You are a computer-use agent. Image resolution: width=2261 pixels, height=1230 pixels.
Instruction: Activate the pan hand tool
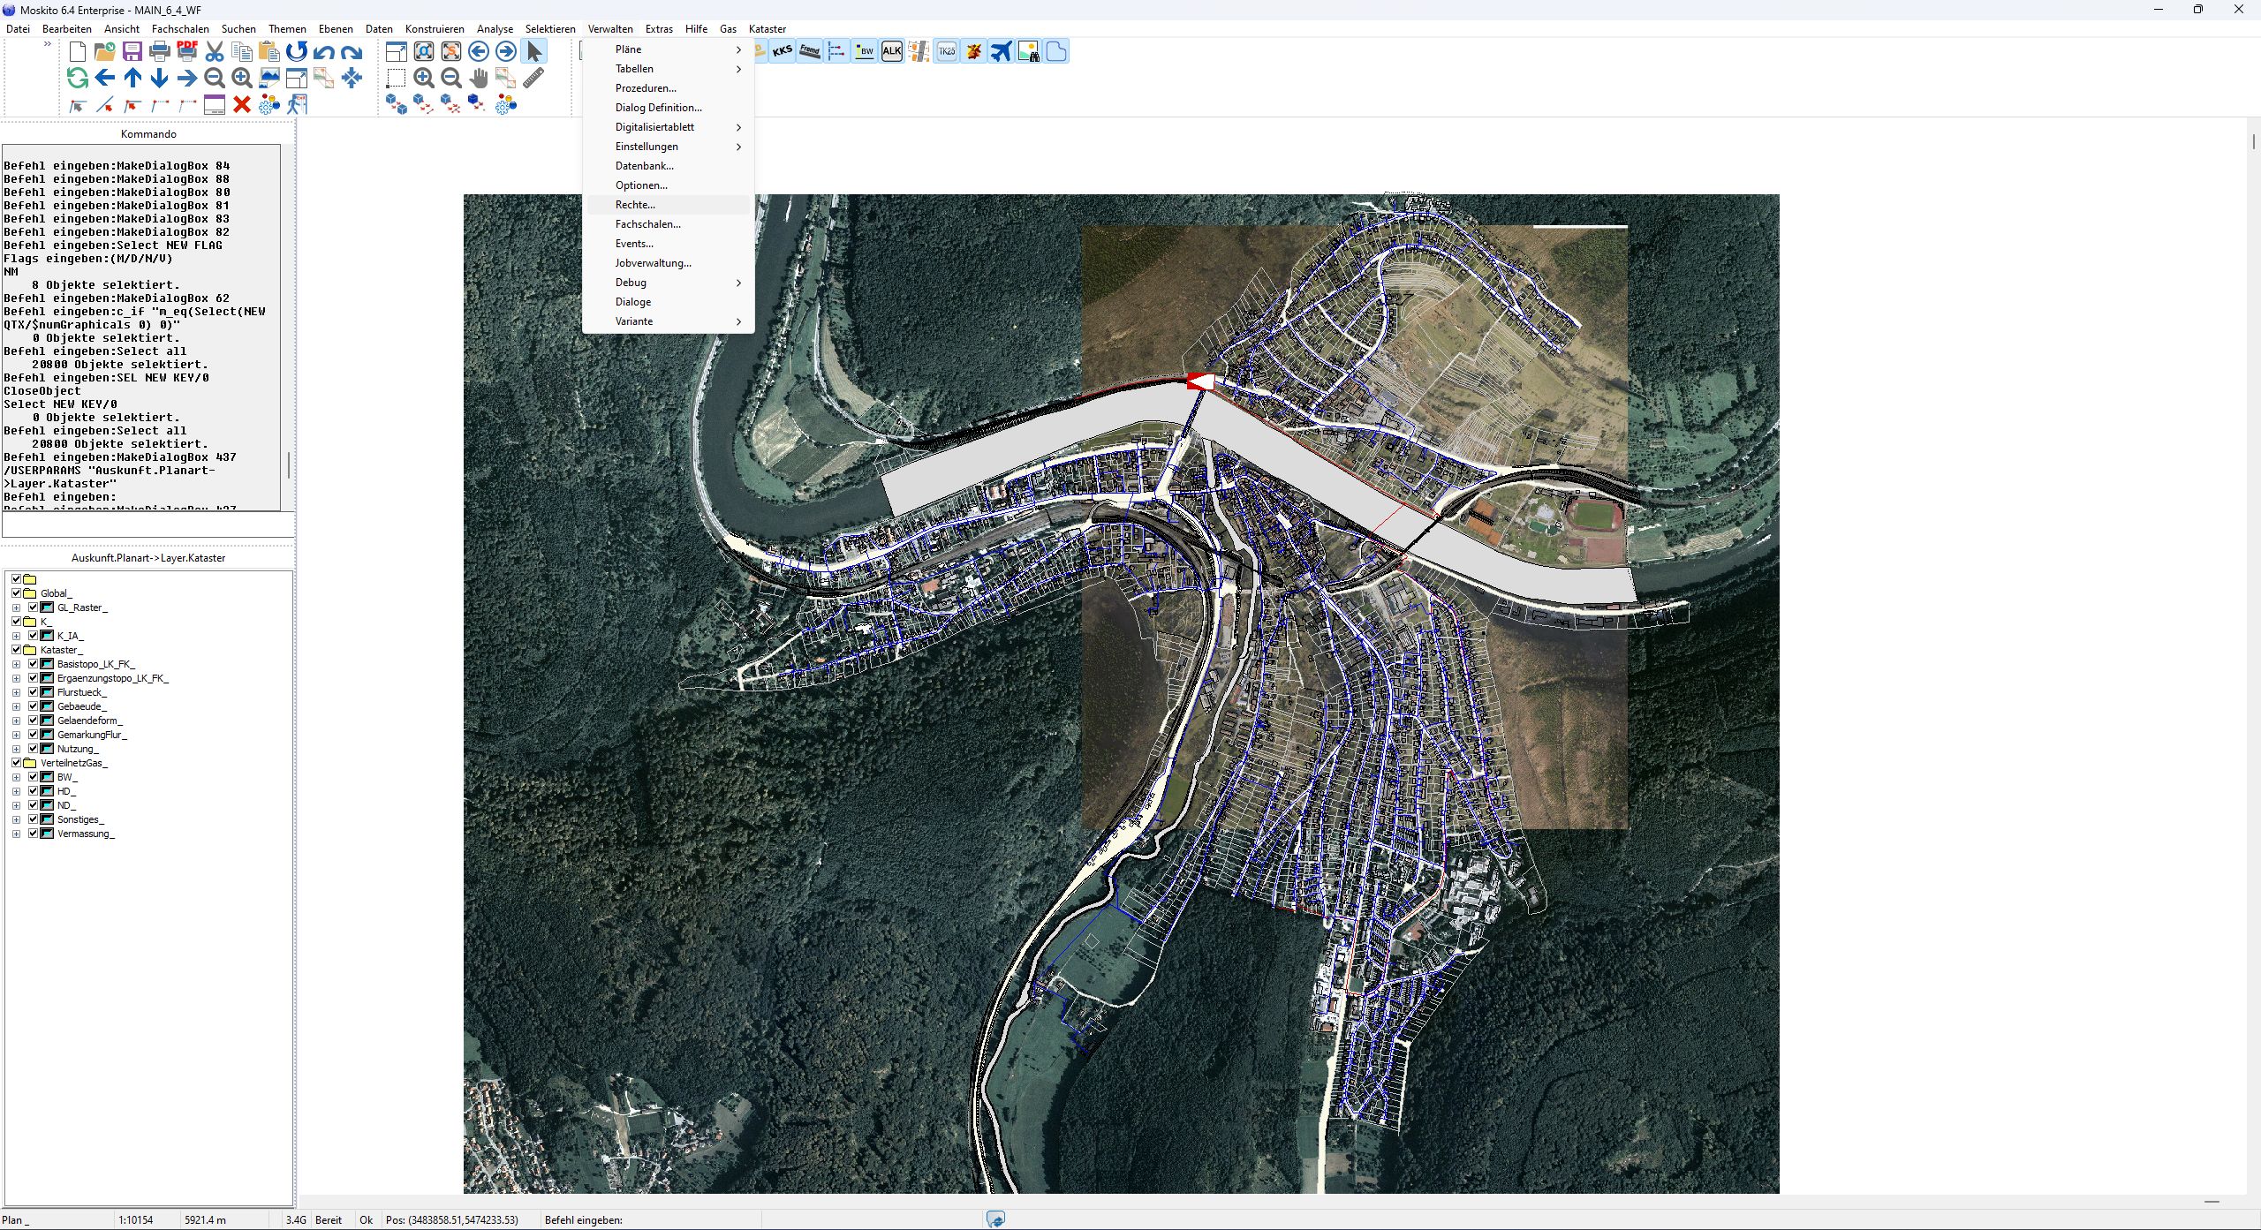pos(479,78)
